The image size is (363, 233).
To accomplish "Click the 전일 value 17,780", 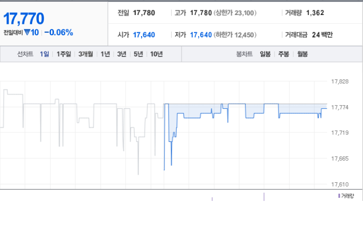I will point(144,13).
